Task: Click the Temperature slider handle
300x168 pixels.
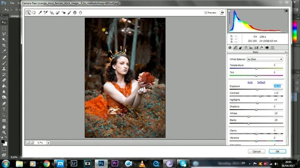Action: [x=256, y=69]
